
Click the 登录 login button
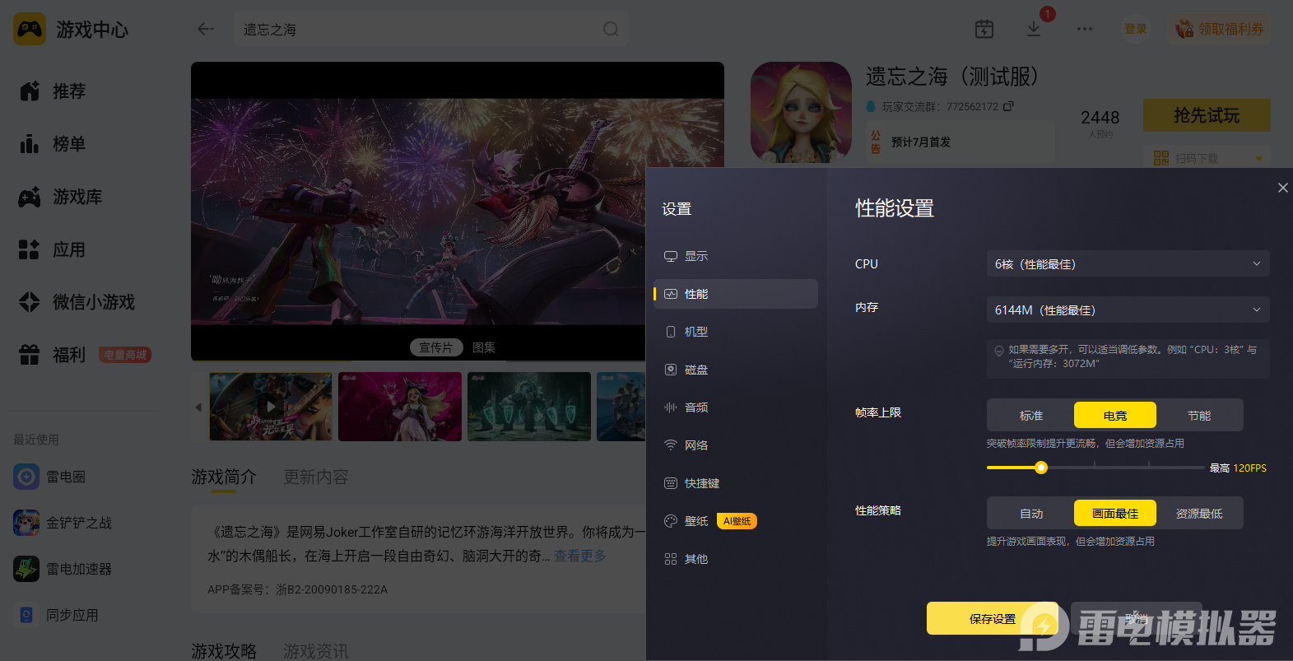point(1136,29)
